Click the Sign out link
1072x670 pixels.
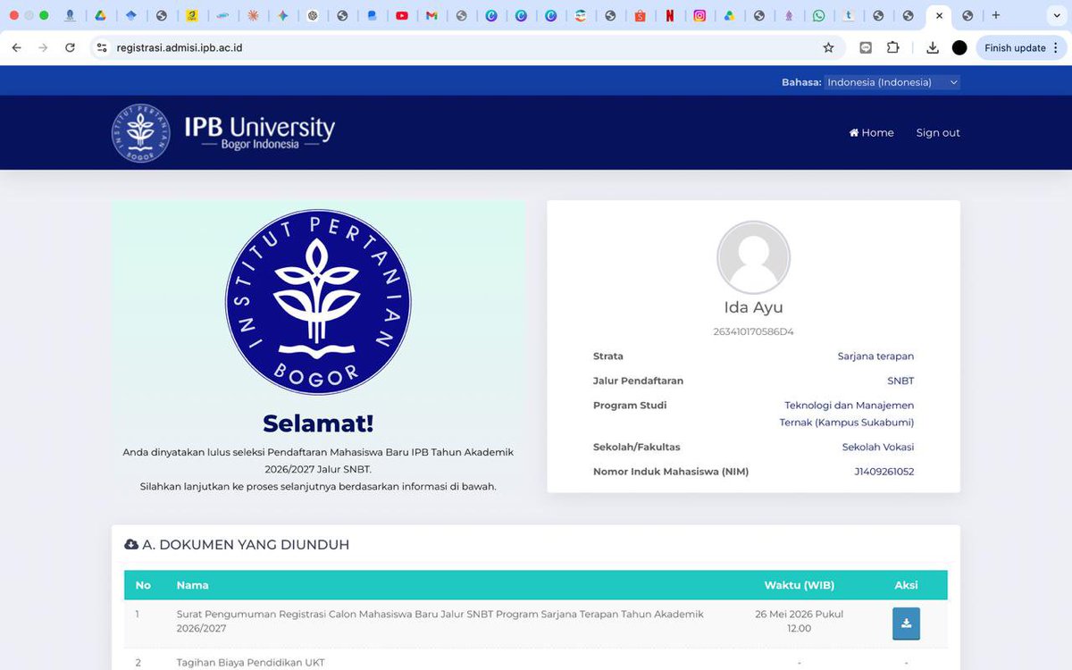click(x=938, y=132)
